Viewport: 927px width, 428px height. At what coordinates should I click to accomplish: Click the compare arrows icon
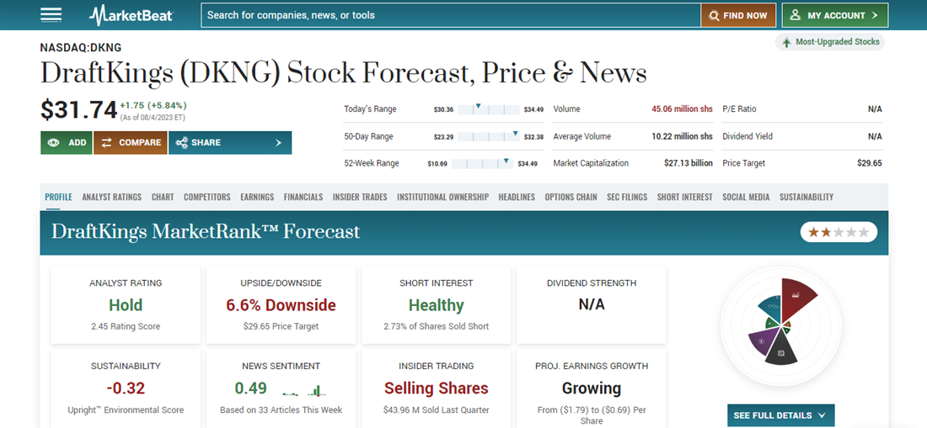pyautogui.click(x=106, y=143)
